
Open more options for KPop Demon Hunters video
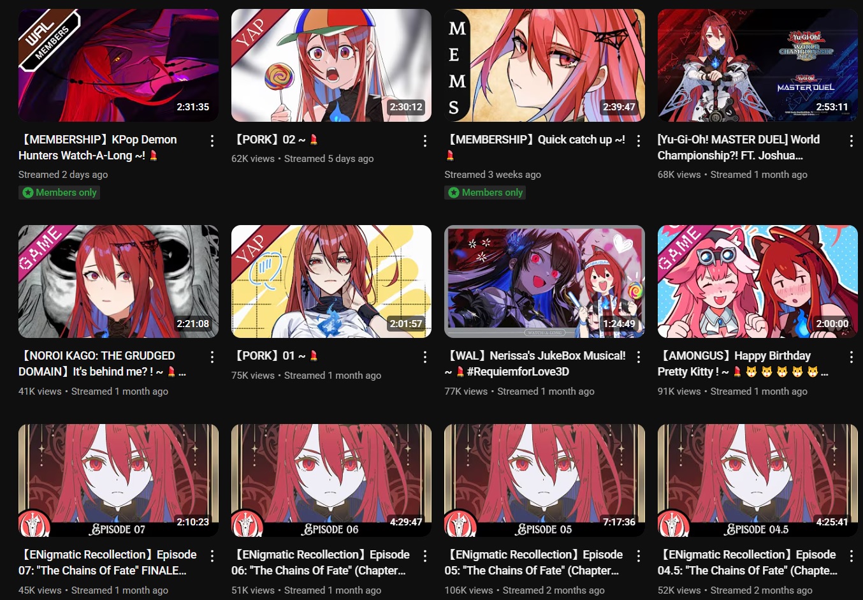[x=212, y=141]
